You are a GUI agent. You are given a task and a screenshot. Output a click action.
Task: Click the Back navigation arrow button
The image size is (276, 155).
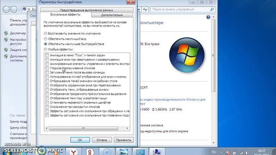point(6,9)
